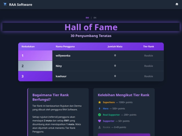This screenshot has width=182, height=136.
Task: Click the 500+ points text
Action: coord(119,108)
